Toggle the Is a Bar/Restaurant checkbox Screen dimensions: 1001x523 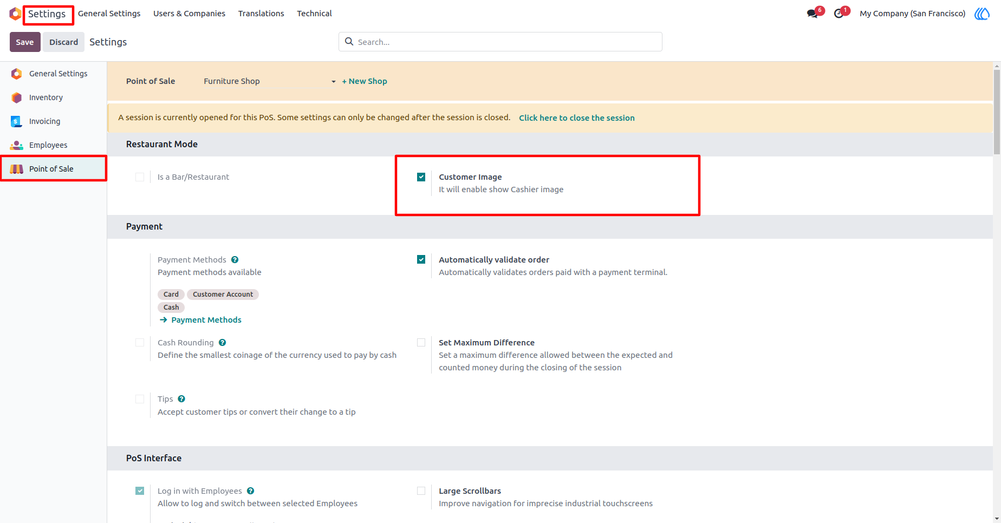[x=140, y=177]
